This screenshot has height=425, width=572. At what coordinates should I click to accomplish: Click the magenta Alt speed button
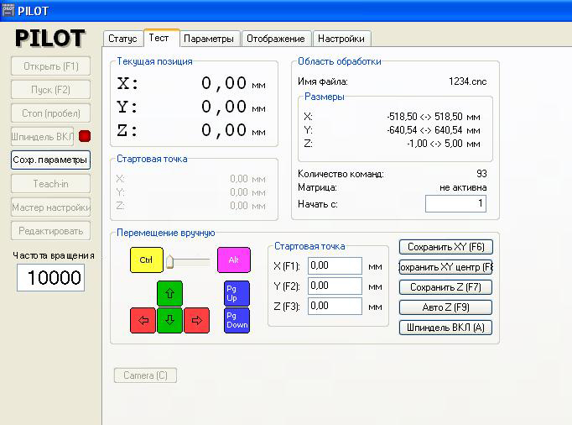234,260
